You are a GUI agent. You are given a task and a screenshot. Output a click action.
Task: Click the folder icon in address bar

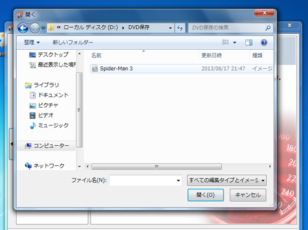click(51, 28)
